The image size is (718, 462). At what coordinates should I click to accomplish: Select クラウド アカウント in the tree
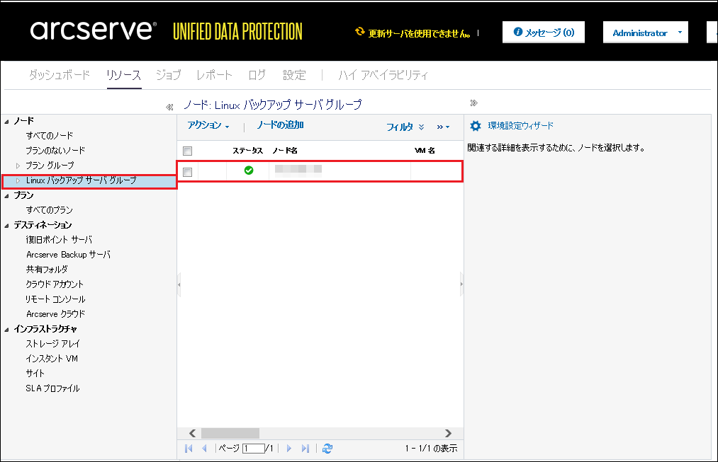coord(55,284)
